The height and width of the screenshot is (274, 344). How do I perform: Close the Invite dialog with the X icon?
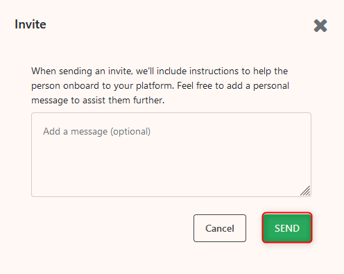[320, 26]
